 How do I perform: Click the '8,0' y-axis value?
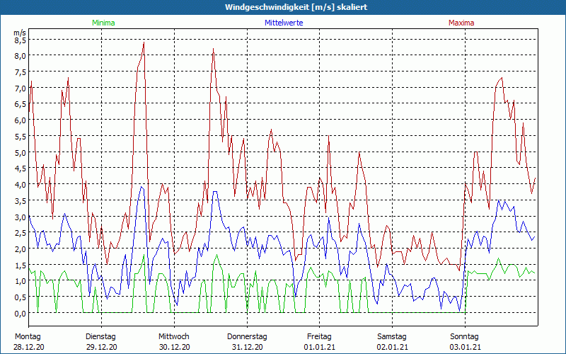[21, 56]
